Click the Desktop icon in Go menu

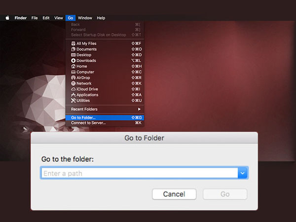(x=73, y=55)
